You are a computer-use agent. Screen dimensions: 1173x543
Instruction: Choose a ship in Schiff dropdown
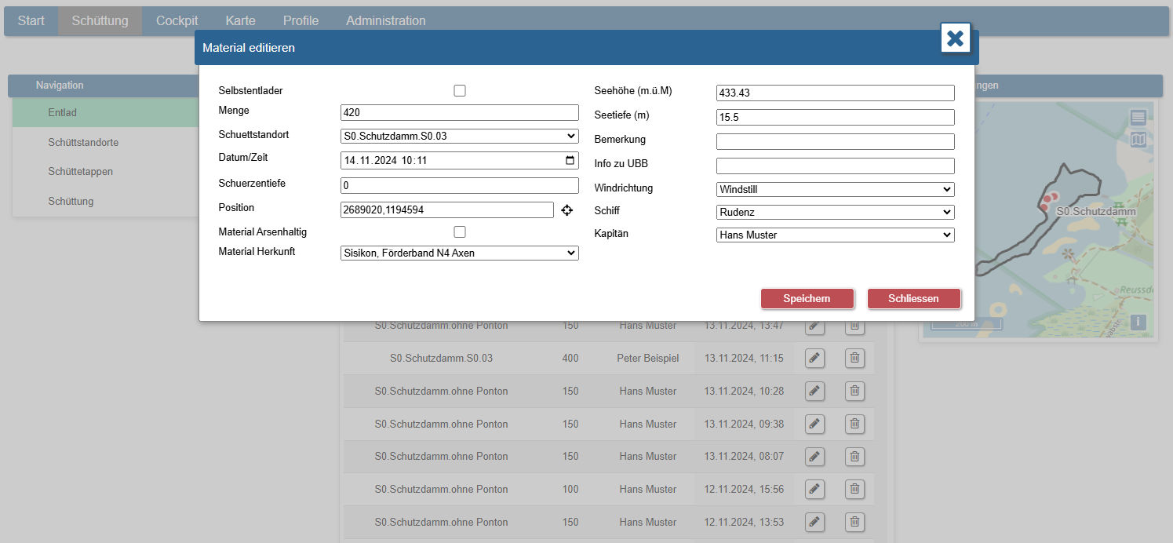click(x=836, y=212)
